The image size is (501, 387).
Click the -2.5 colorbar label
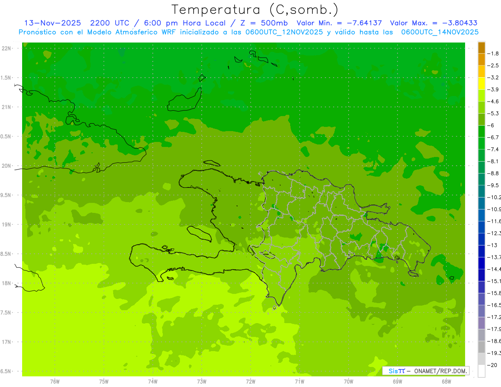pyautogui.click(x=493, y=66)
